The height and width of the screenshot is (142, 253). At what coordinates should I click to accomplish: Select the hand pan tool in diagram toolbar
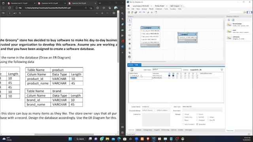point(130,25)
